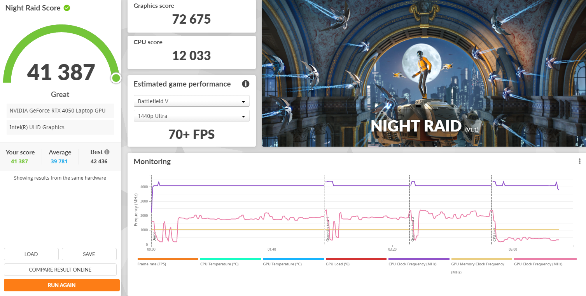Click the 70+ FPS estimate text
Image resolution: width=586 pixels, height=296 pixels.
pos(192,134)
